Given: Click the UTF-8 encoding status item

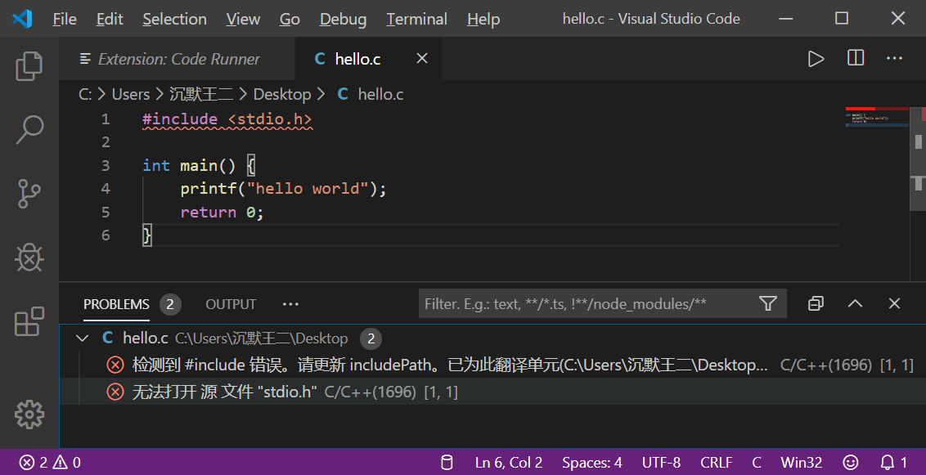Looking at the screenshot, I should coord(661,463).
